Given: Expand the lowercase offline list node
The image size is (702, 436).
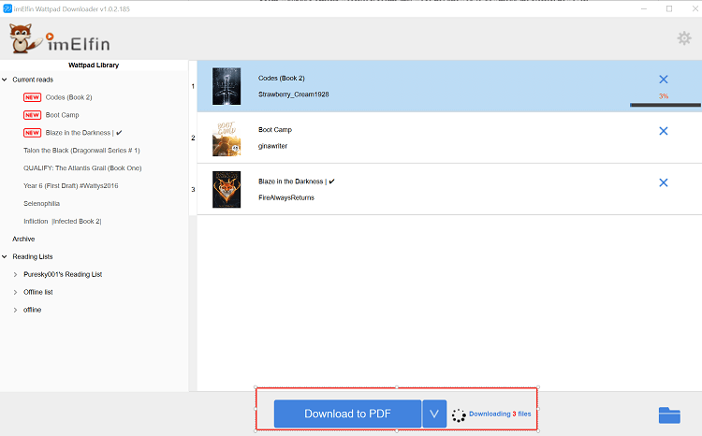Looking at the screenshot, I should 15,310.
